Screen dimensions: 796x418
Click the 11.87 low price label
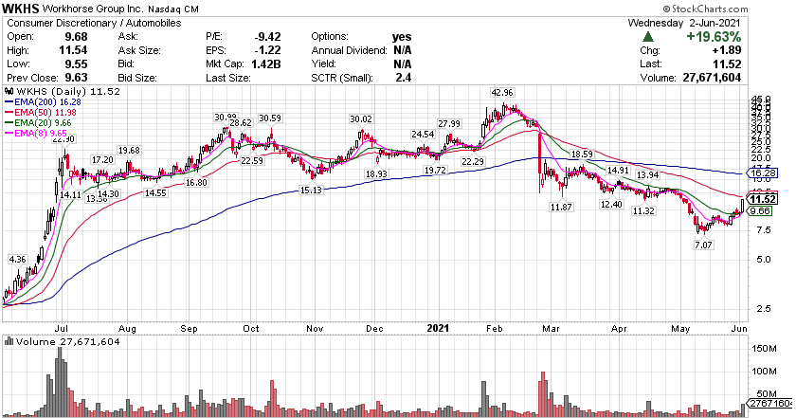point(561,208)
